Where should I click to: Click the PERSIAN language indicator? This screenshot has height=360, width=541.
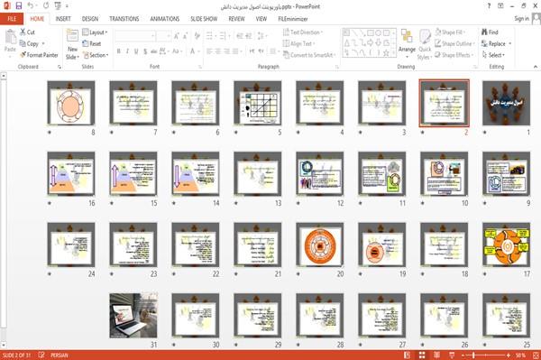click(60, 355)
